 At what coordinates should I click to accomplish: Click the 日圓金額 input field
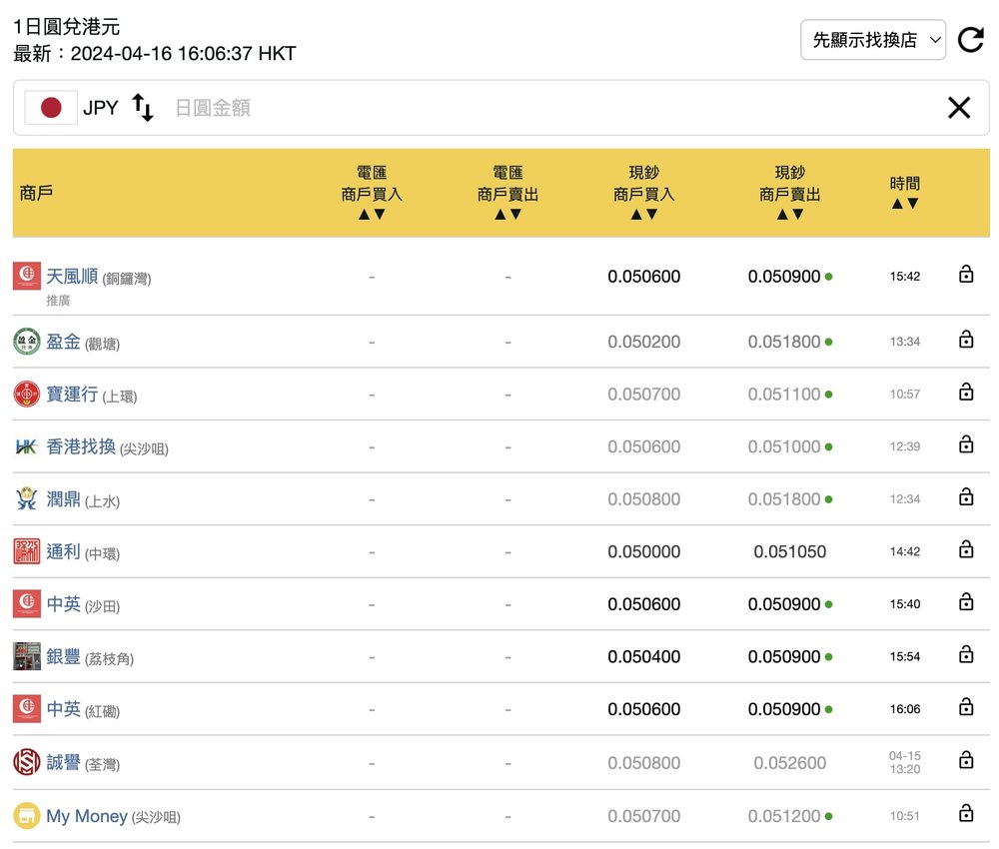(549, 108)
